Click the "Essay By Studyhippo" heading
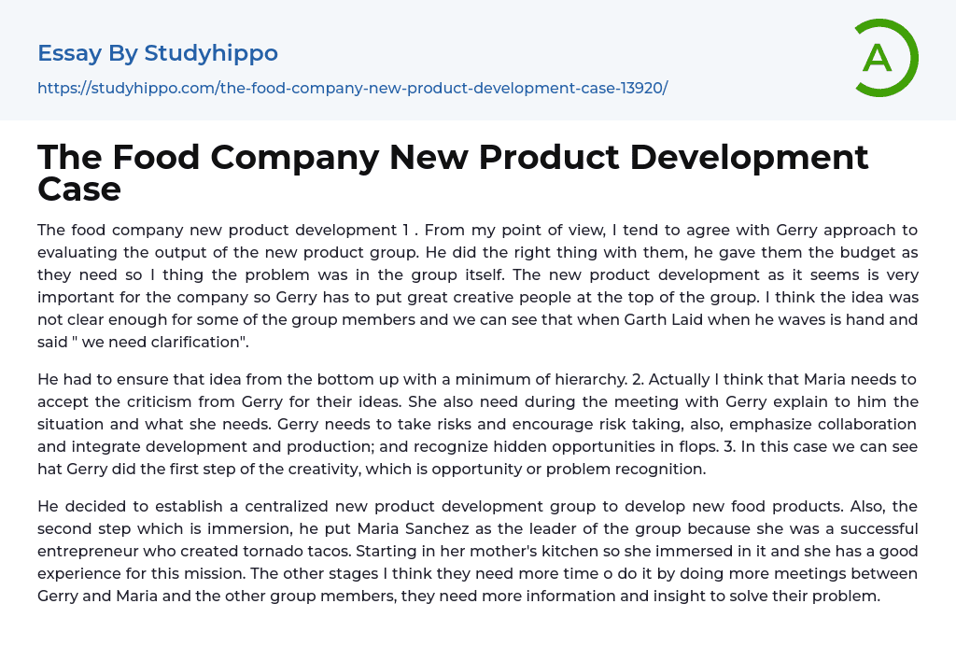Viewport: 956px width, 660px height. (x=158, y=53)
